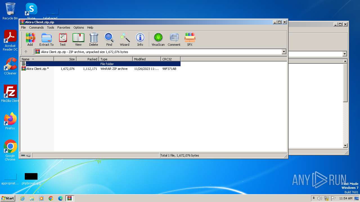Open the Google Chrome desktop shortcut
This screenshot has height=202, width=360.
(10, 150)
